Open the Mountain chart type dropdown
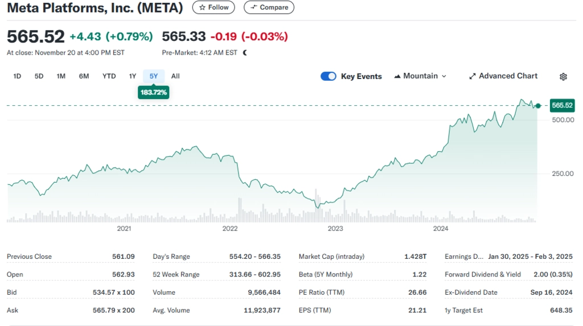The width and height of the screenshot is (583, 326). [x=420, y=76]
